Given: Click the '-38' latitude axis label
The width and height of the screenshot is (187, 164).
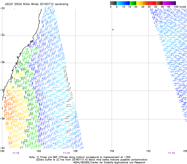Looking at the screenshot, I should [x=2, y=119].
